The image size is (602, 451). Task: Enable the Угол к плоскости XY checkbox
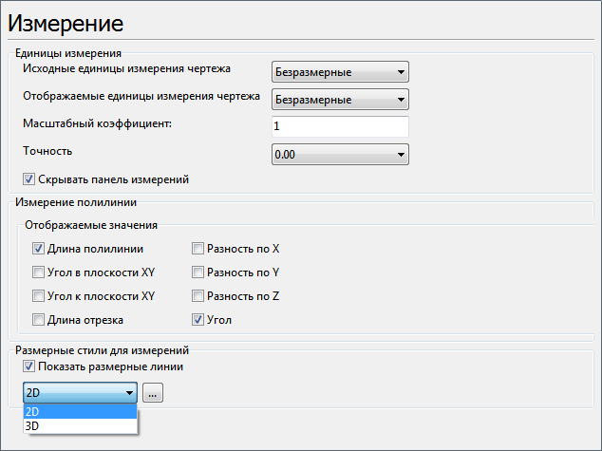39,296
